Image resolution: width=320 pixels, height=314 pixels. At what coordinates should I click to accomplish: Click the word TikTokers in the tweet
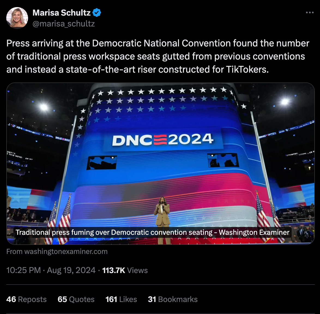[247, 70]
